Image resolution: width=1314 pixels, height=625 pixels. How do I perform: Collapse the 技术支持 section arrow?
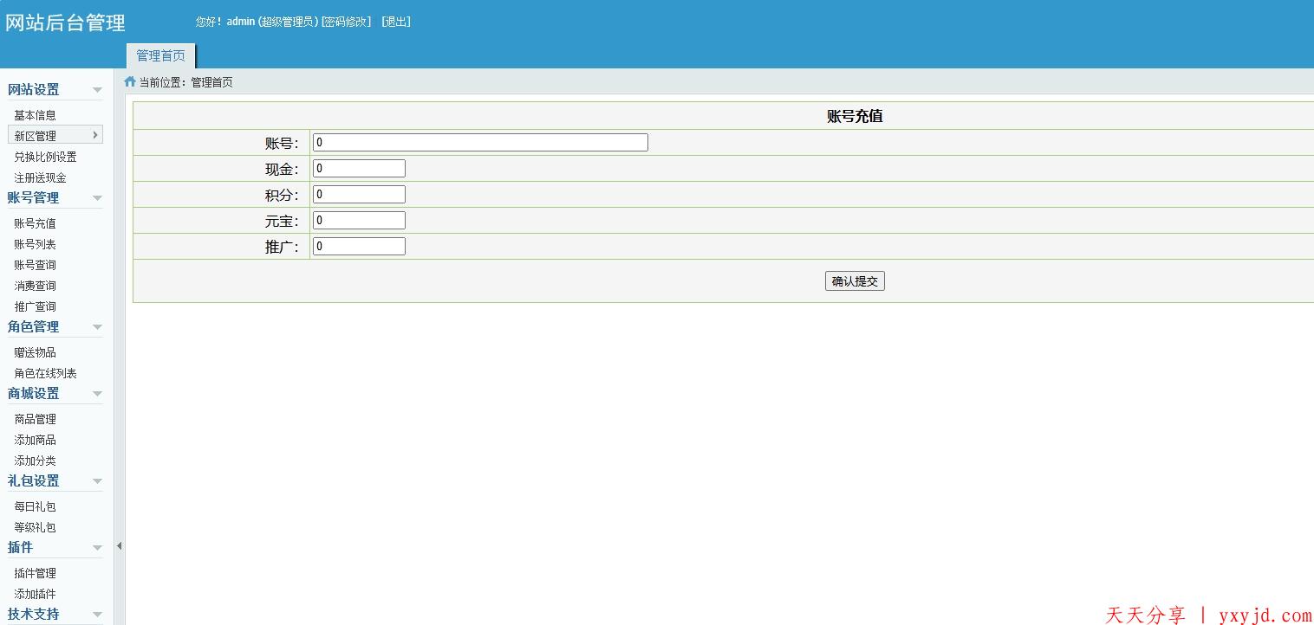click(x=97, y=615)
